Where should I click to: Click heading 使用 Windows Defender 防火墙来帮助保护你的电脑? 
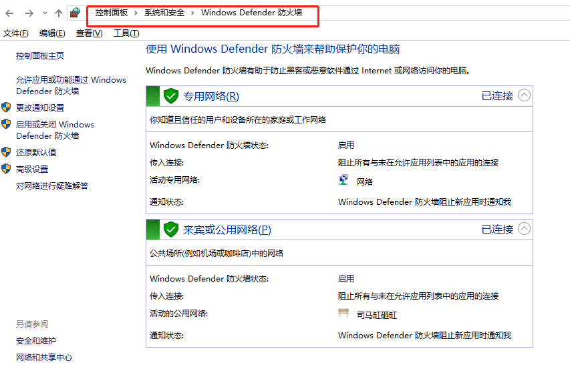[273, 49]
